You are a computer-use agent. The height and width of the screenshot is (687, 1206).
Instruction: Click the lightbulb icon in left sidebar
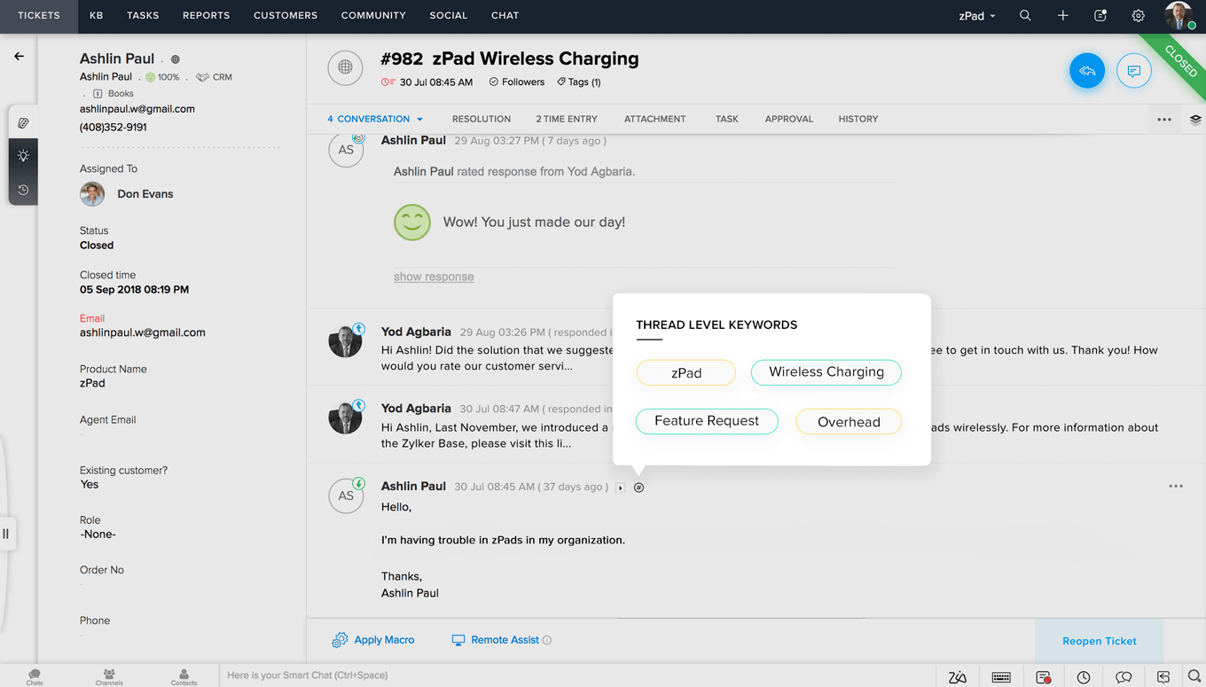[23, 156]
